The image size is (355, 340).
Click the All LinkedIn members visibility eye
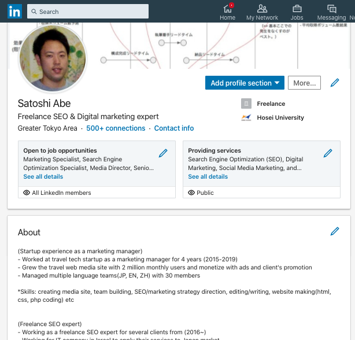27,193
